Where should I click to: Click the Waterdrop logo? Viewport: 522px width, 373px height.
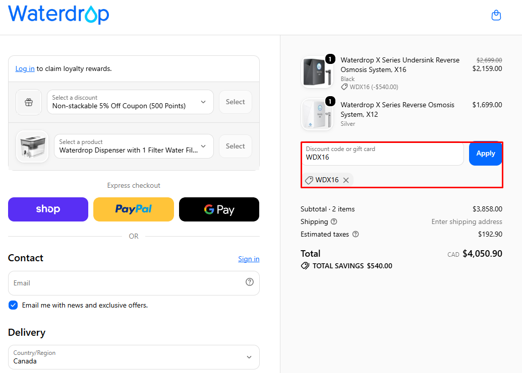(x=59, y=14)
